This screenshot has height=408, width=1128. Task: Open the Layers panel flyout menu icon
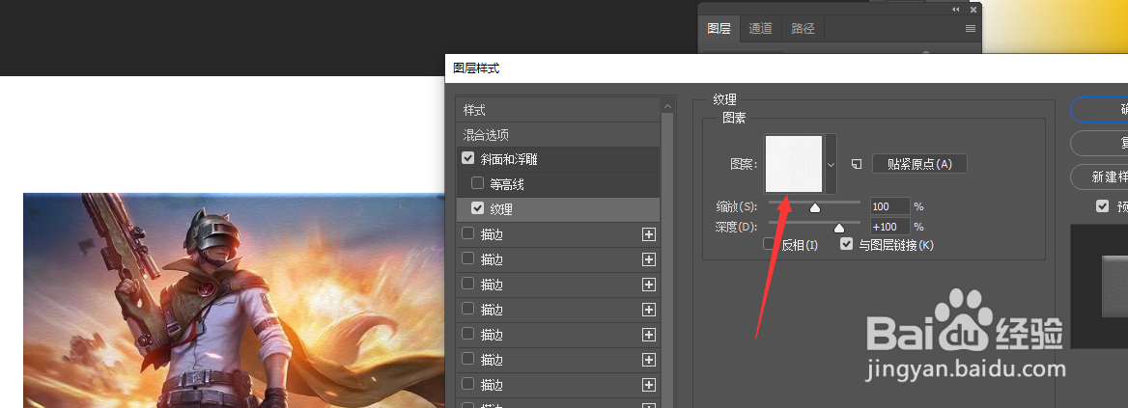tap(971, 29)
